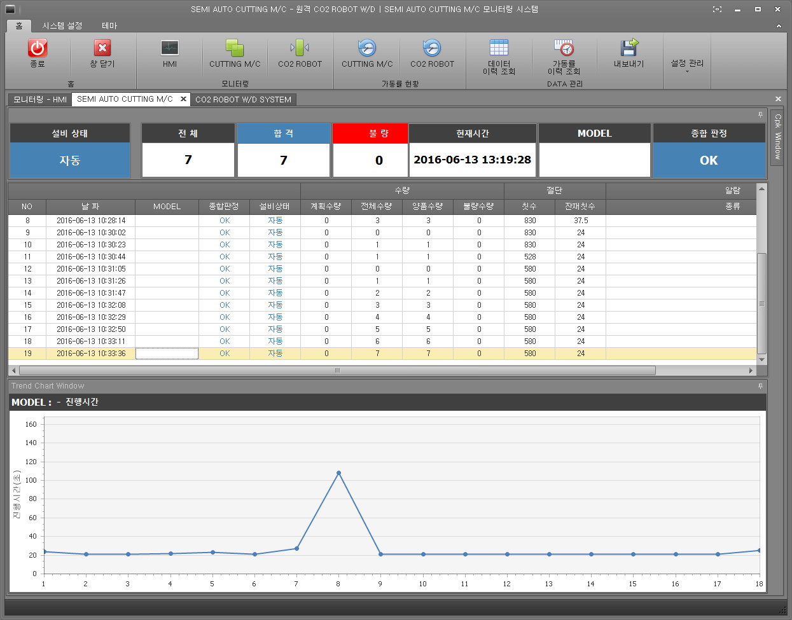Open CUTTING M/C monitoring icon
The height and width of the screenshot is (620, 792).
[x=235, y=48]
